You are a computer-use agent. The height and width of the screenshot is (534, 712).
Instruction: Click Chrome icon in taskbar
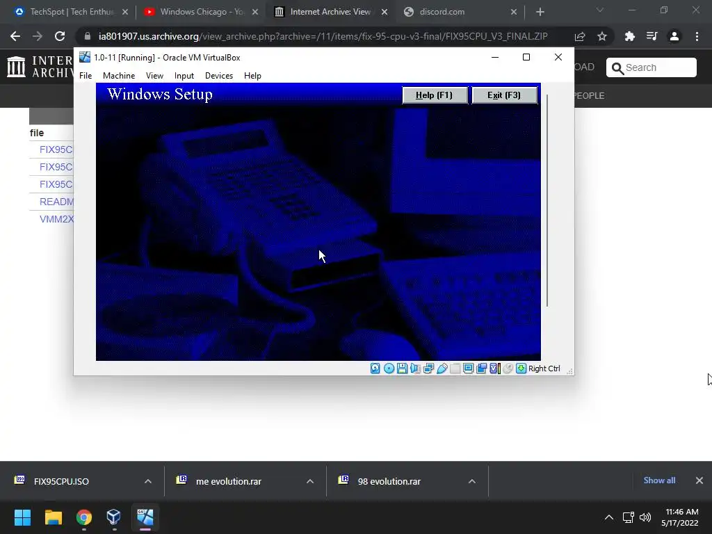[84, 517]
